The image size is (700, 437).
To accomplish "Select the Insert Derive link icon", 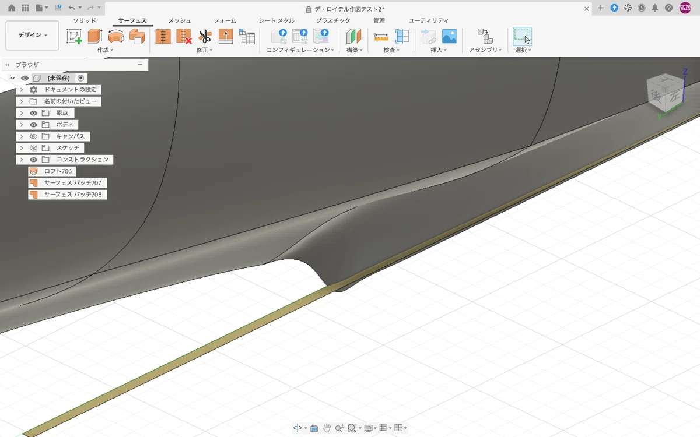I will [x=428, y=37].
